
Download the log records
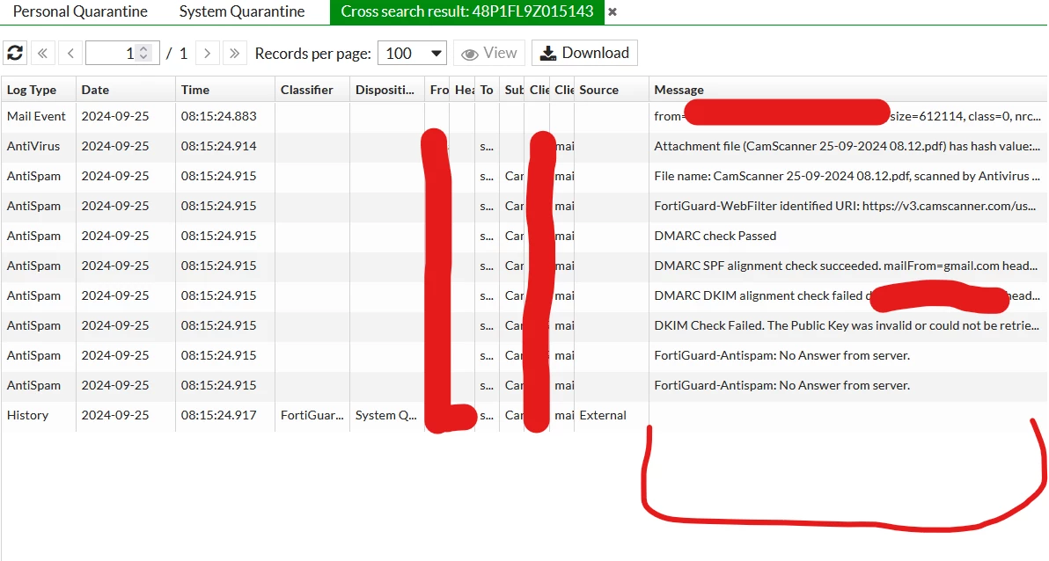tap(584, 53)
